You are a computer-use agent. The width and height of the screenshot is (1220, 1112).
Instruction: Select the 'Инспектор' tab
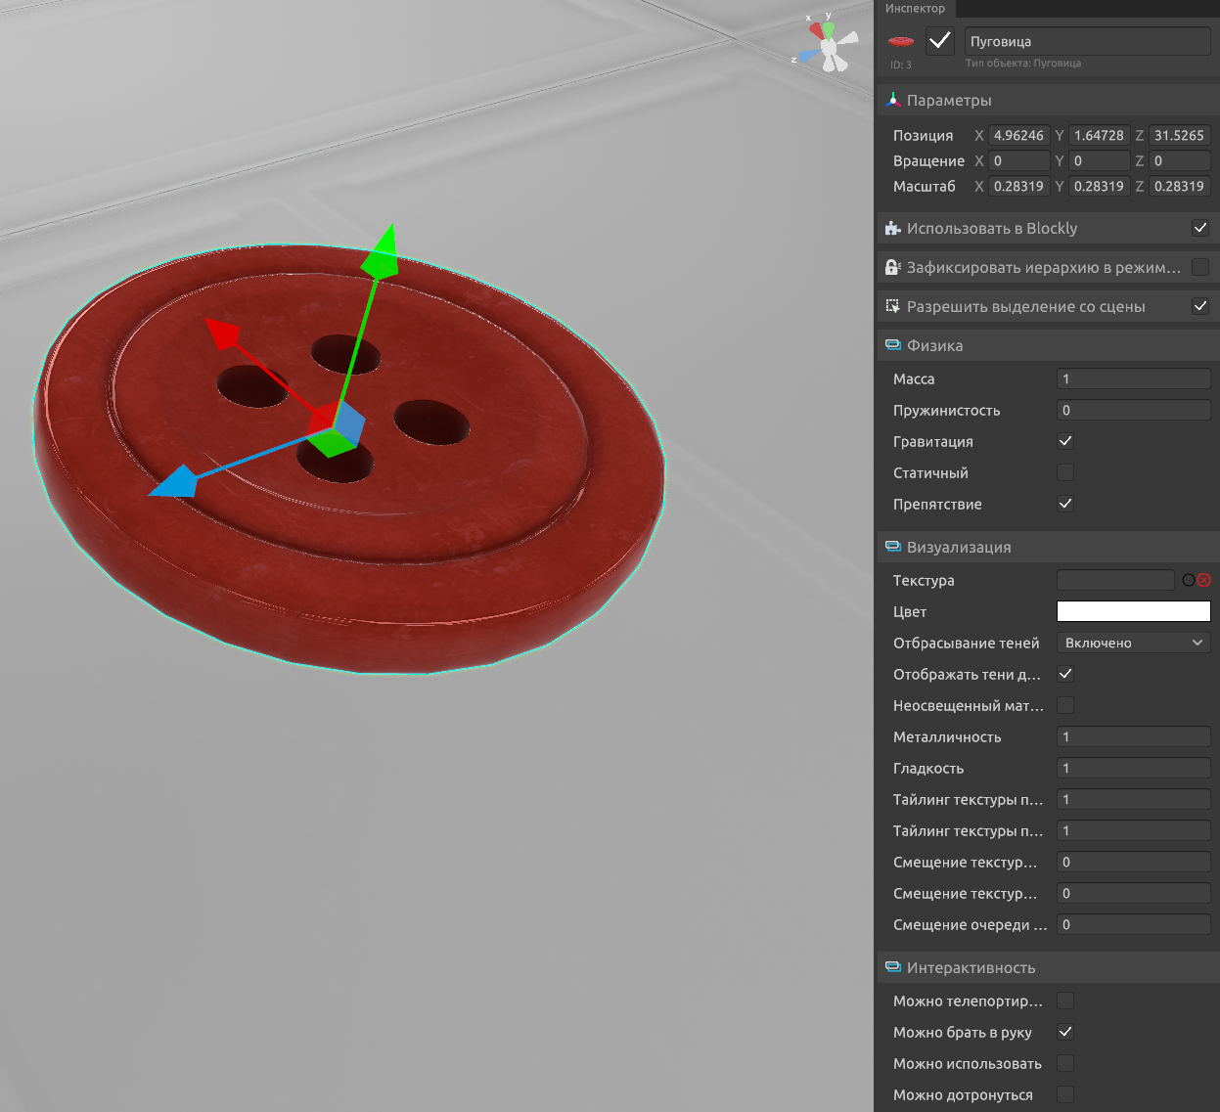pos(915,9)
